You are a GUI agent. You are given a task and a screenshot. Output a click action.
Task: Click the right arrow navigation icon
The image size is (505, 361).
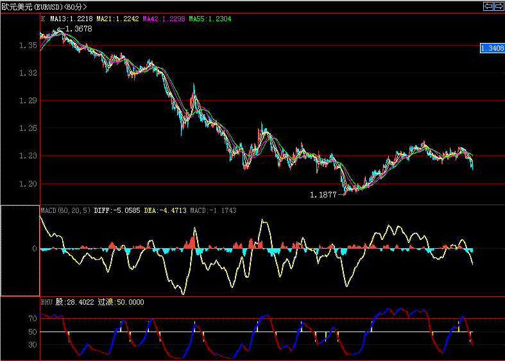499,6
